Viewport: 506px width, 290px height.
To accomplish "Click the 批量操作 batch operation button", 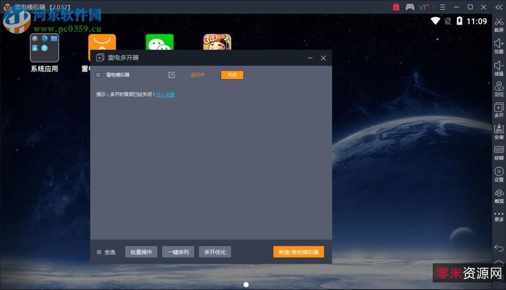I will pos(141,252).
